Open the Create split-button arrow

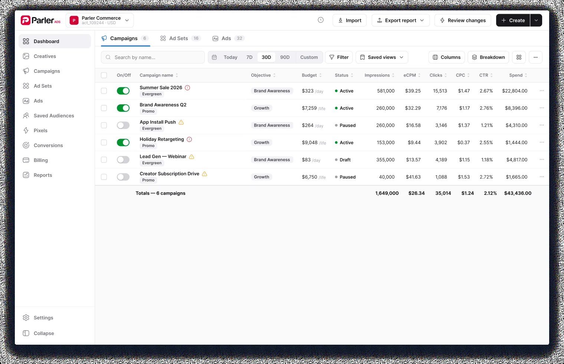point(536,20)
